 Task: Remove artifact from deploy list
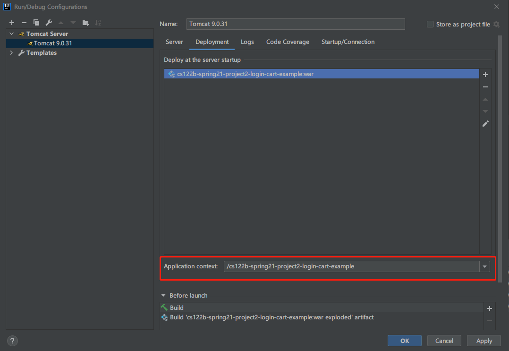(x=485, y=87)
